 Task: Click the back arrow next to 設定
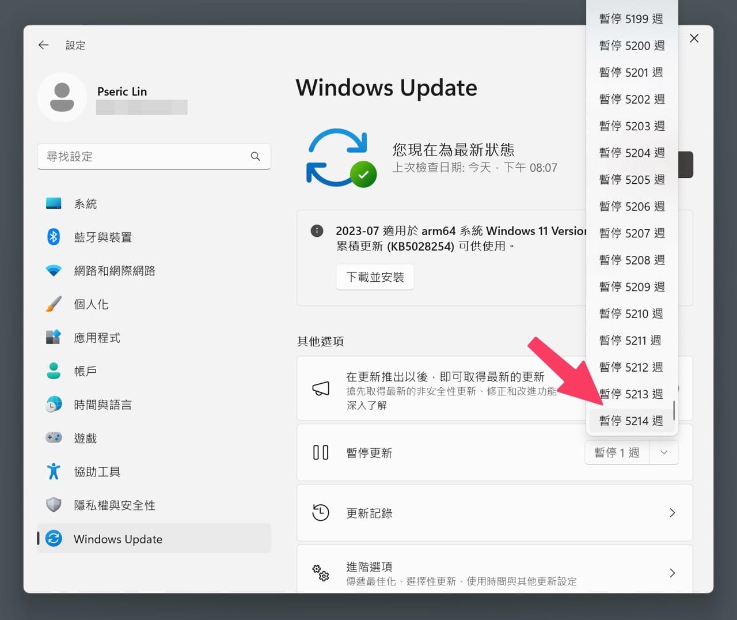coord(43,45)
